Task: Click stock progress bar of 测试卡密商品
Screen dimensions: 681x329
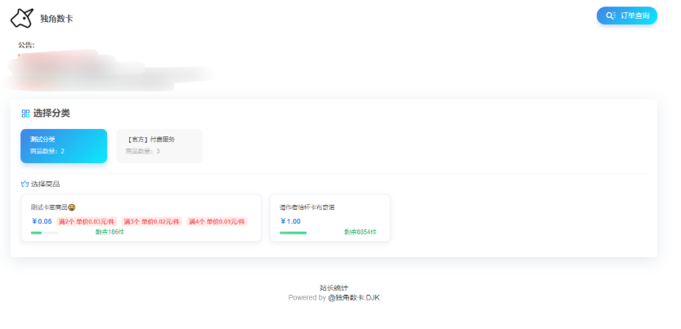Action: [44, 233]
